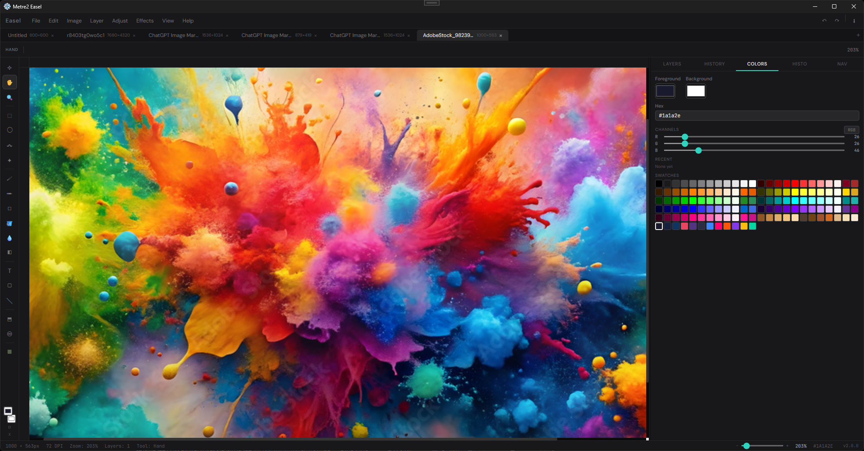Switch to the Layers panel tab
This screenshot has height=451, width=864.
coord(672,64)
